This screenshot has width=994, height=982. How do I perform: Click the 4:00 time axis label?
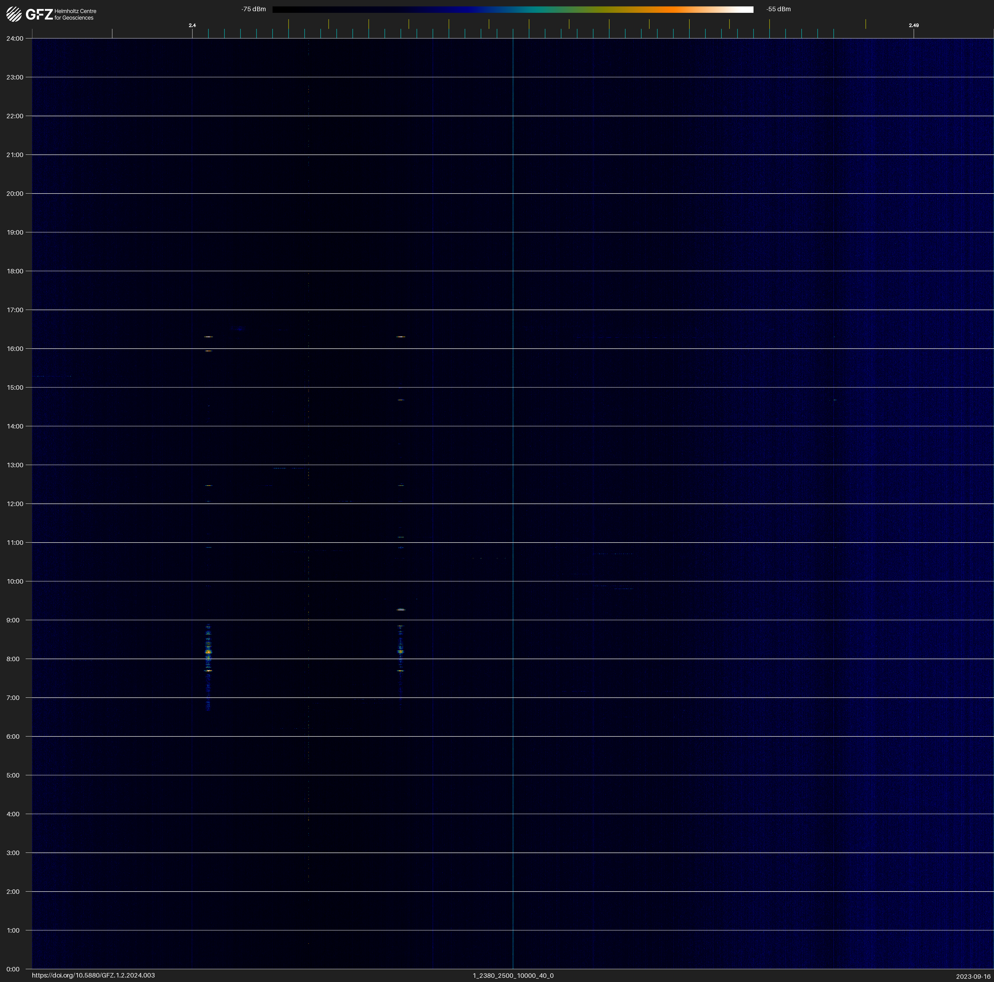[13, 814]
